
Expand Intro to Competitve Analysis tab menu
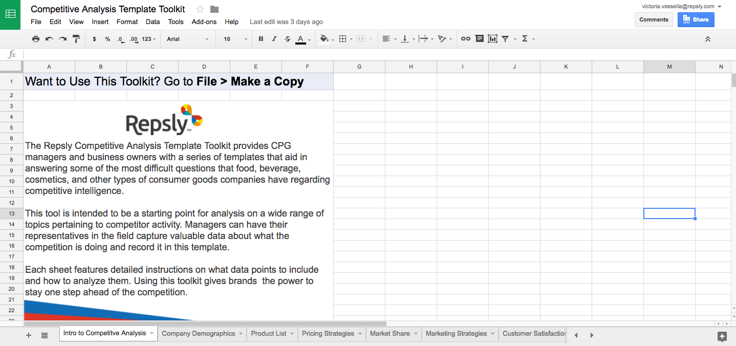pyautogui.click(x=152, y=334)
